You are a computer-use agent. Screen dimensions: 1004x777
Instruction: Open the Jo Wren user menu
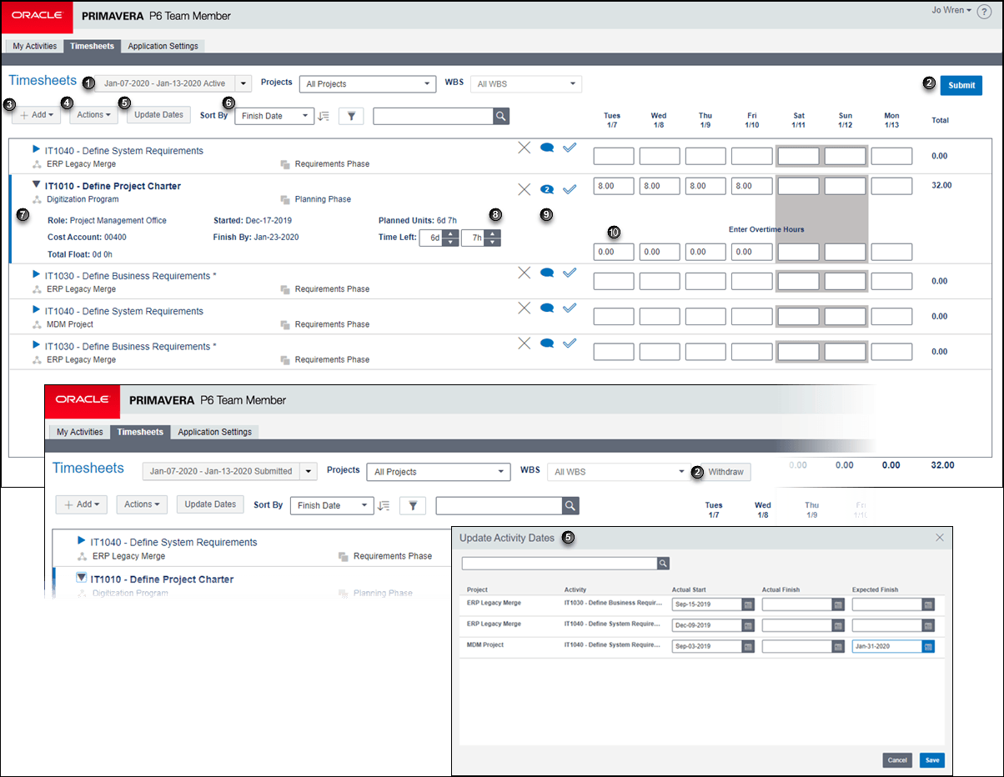pyautogui.click(x=951, y=11)
